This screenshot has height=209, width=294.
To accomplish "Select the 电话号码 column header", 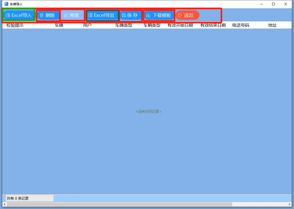I will (x=241, y=25).
